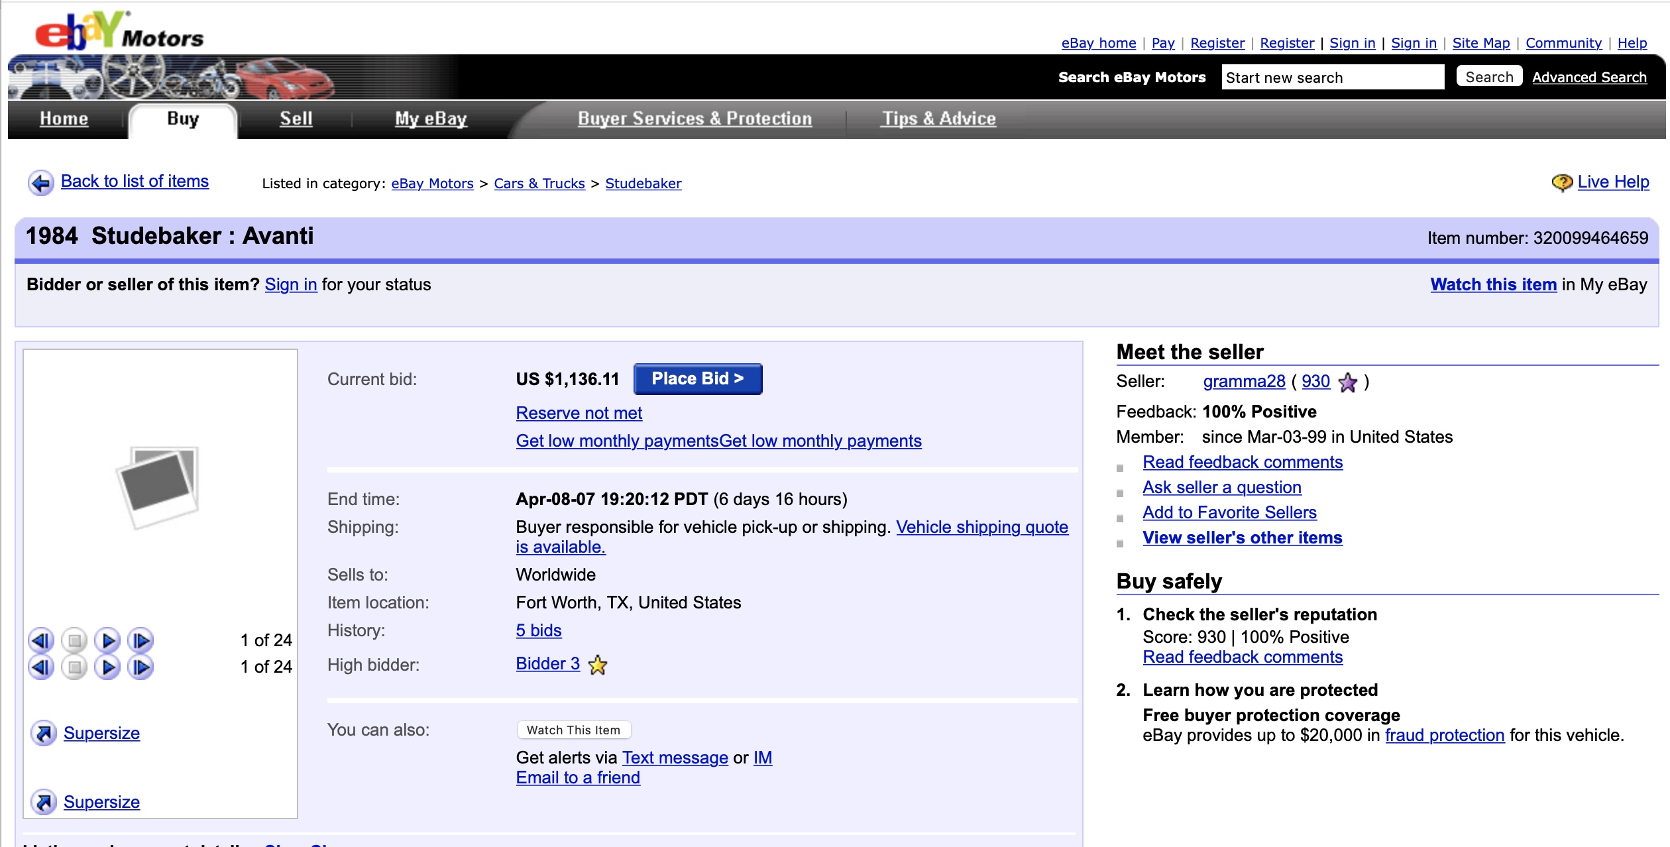
Task: Click the Pay link in top bar
Action: pos(1162,43)
